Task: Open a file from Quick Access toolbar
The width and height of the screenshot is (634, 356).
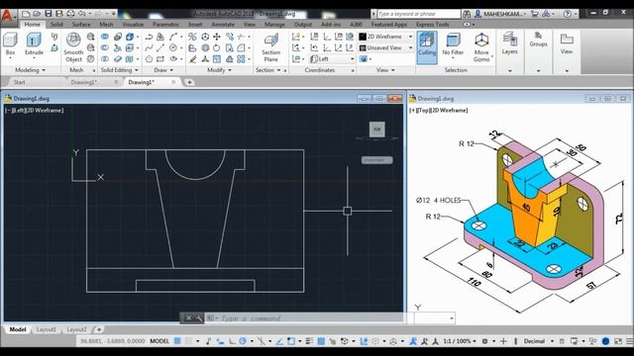Action: [37, 14]
